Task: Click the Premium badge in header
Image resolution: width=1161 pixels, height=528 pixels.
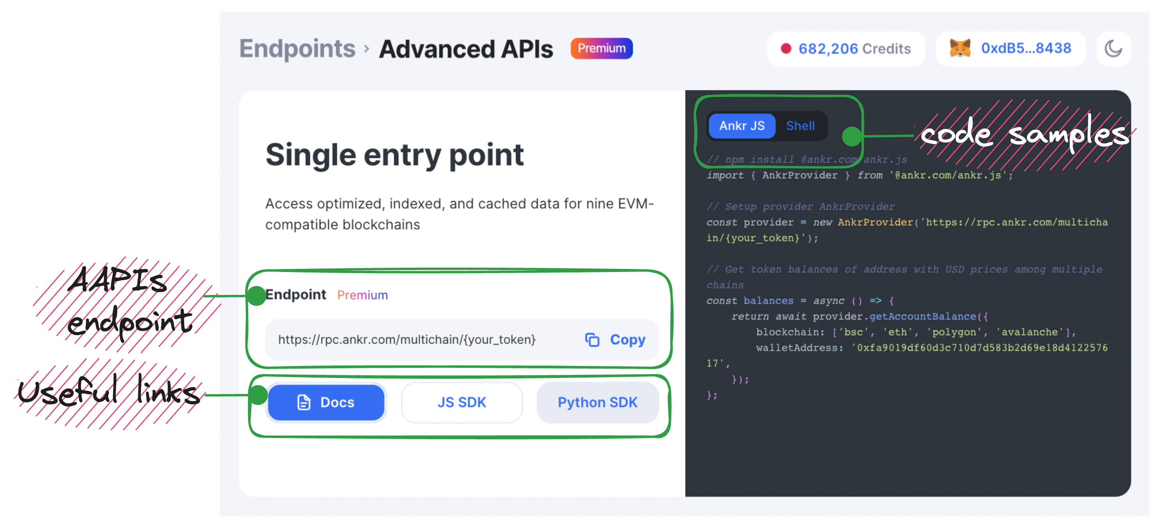Action: tap(601, 48)
